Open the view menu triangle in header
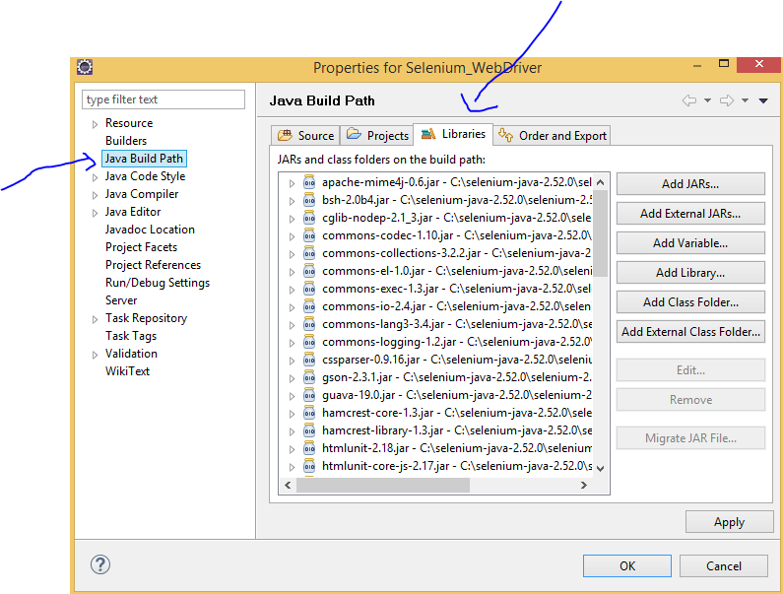The image size is (783, 594). [x=763, y=100]
